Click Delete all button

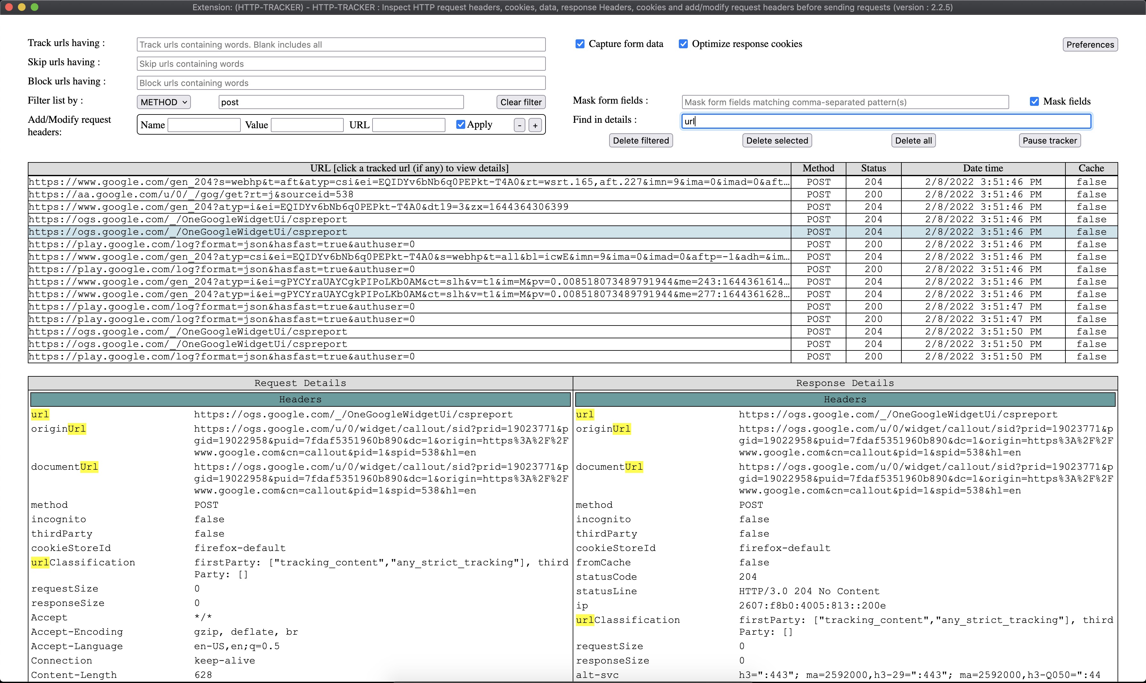tap(913, 141)
